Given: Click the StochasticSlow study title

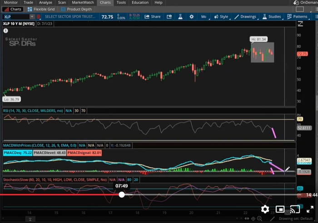Looking at the screenshot, I should tap(55, 179).
